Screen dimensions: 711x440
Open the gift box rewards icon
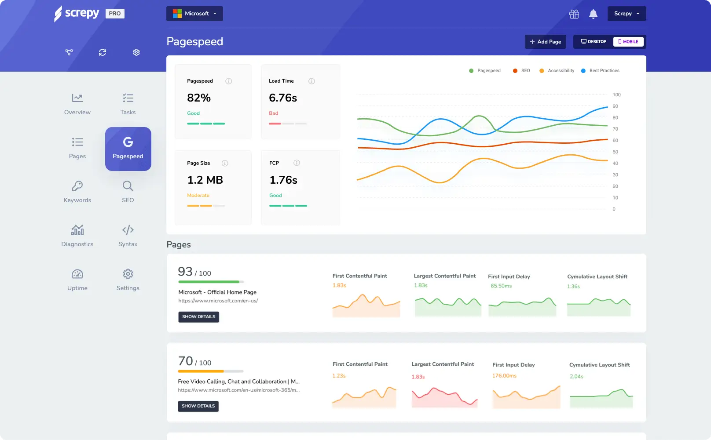(x=574, y=14)
